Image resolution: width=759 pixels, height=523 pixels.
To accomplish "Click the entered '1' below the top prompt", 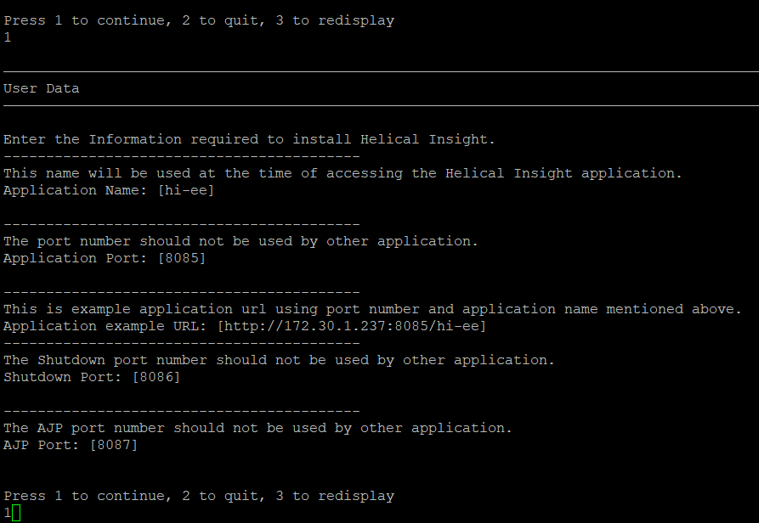I will coord(8,37).
